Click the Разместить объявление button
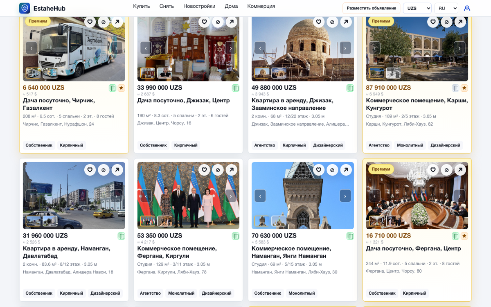Screen dimensions: 491x307 372,8
